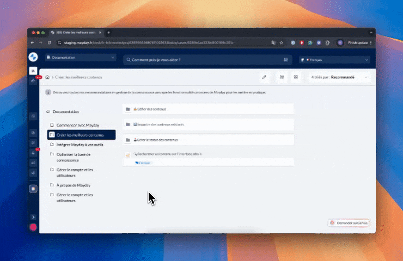Screen dimensions: 403x261
Task: Expand the left sidebar with the arrow button
Action: [x=33, y=217]
